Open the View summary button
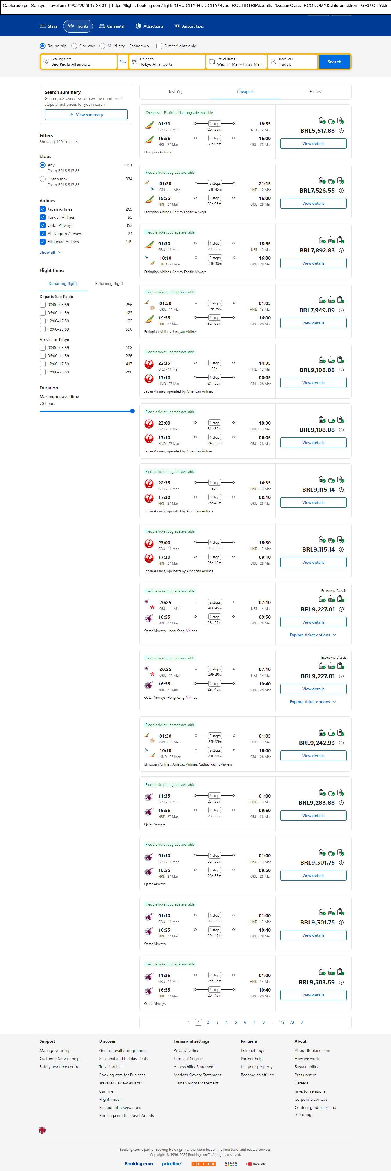Image resolution: width=391 pixels, height=1171 pixels. coord(86,115)
